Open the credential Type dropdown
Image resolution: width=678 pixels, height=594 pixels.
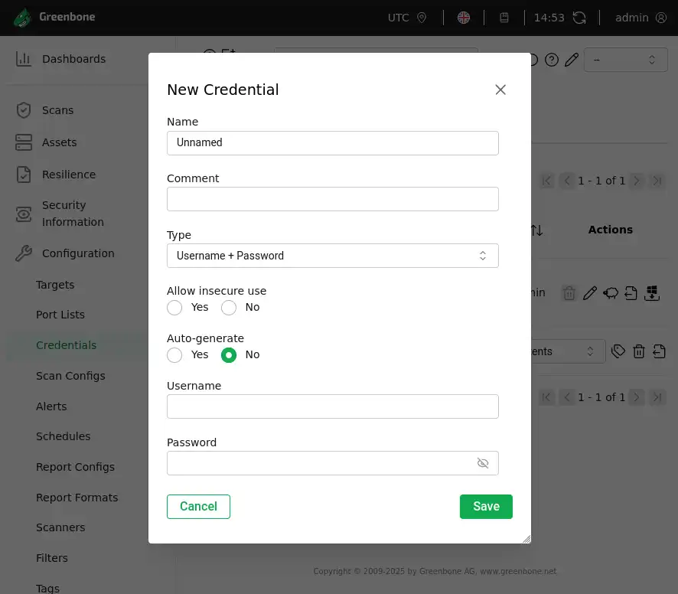pos(332,256)
